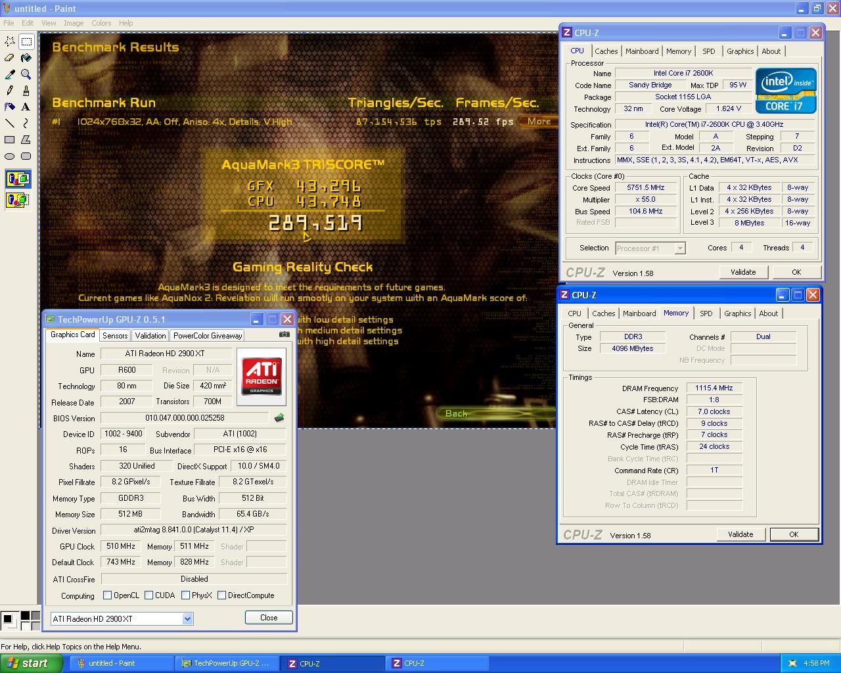Tick the CUDA checkbox in GPU-Z
Viewport: 841px width, 673px height.
pyautogui.click(x=149, y=595)
